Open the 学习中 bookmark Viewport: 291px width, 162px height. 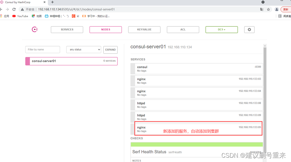tap(96, 16)
